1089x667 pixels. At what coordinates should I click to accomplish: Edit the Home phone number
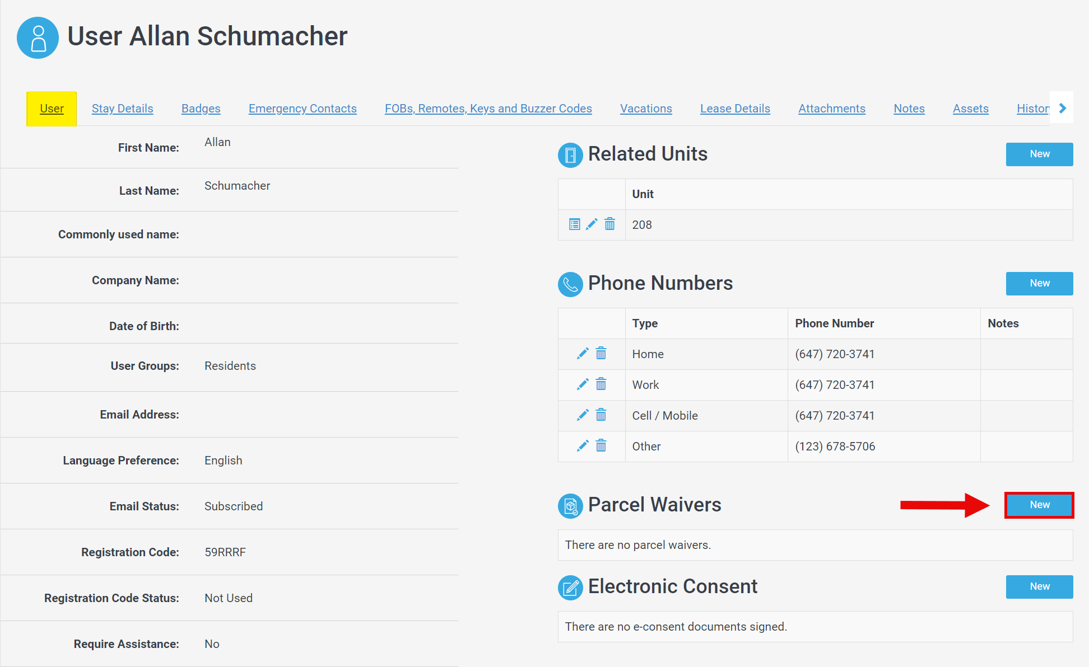(x=582, y=354)
